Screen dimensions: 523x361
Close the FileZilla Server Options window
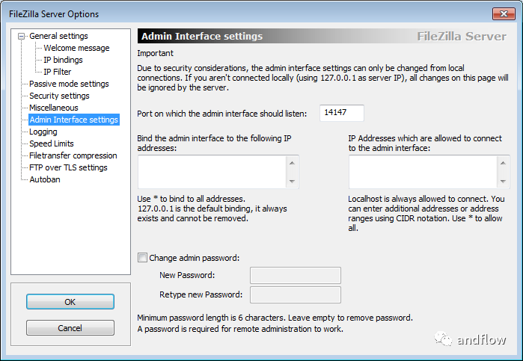click(x=504, y=13)
